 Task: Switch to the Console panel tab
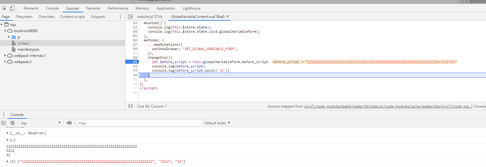[52, 8]
